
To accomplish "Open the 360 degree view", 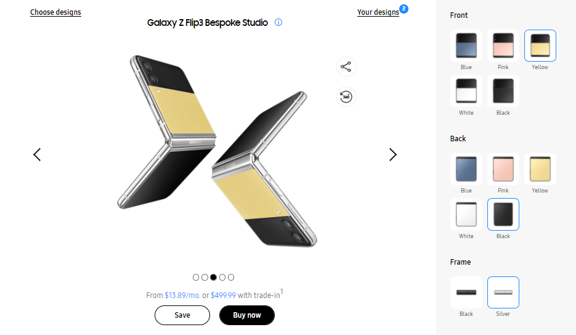I will click(x=346, y=97).
